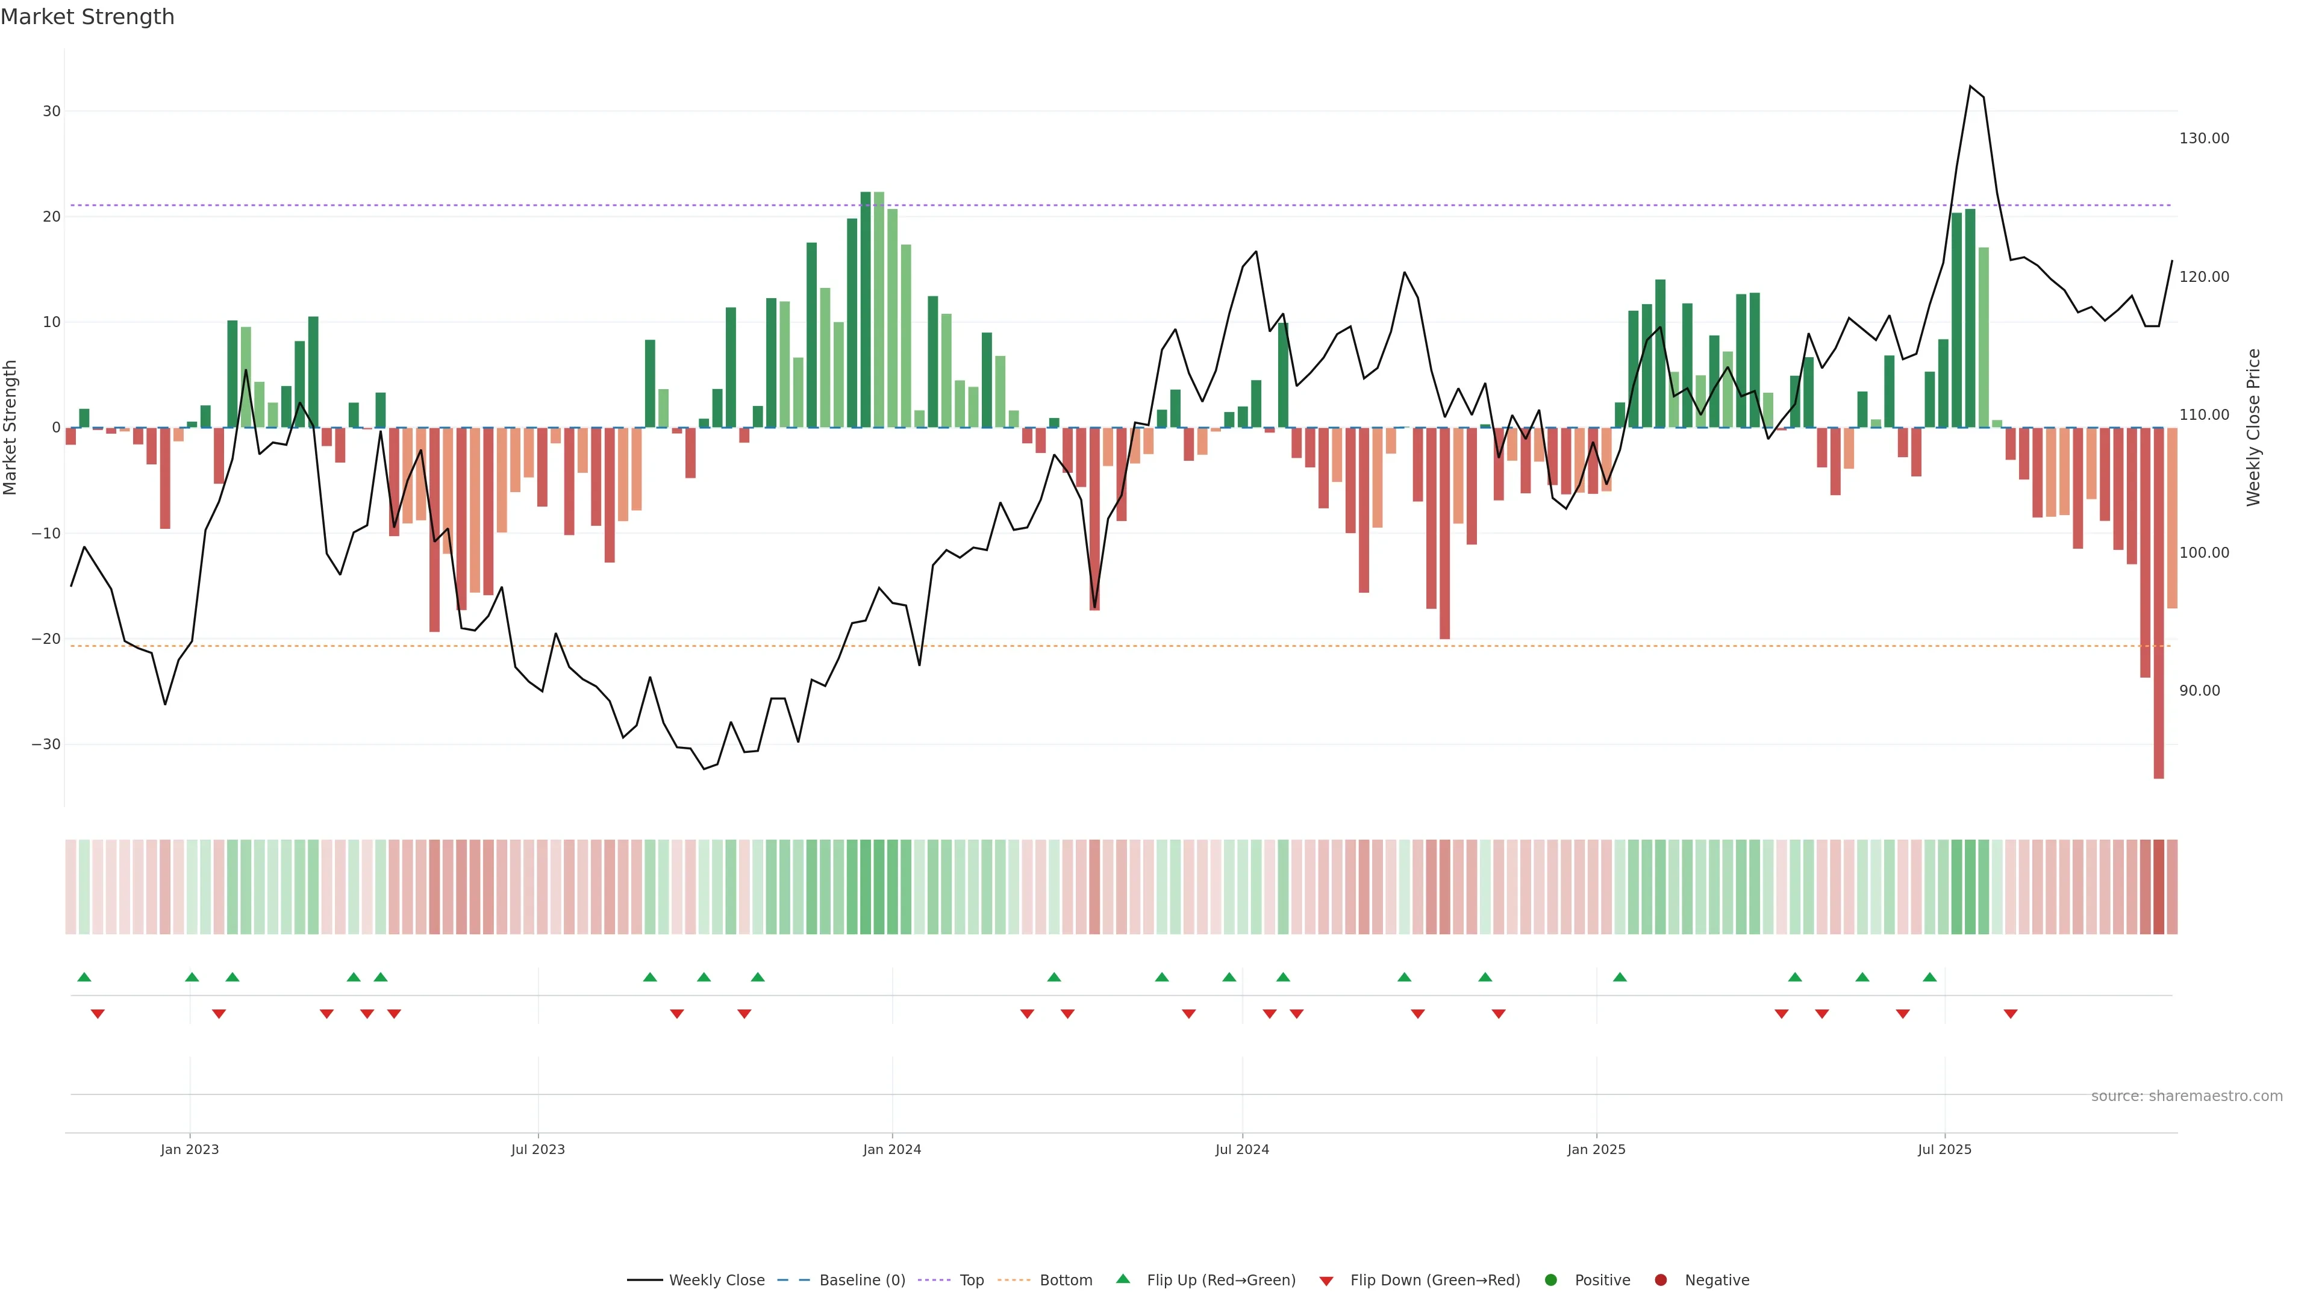Click the darkest red heatmap cell at far right
This screenshot has height=1301, width=2313.
(x=2159, y=887)
